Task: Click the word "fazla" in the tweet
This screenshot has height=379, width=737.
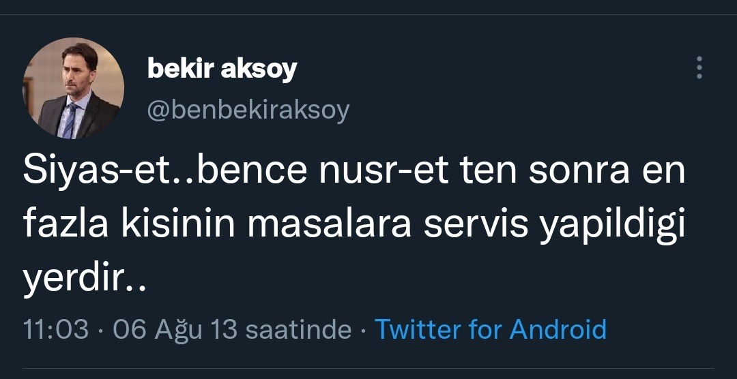Action: [66, 226]
